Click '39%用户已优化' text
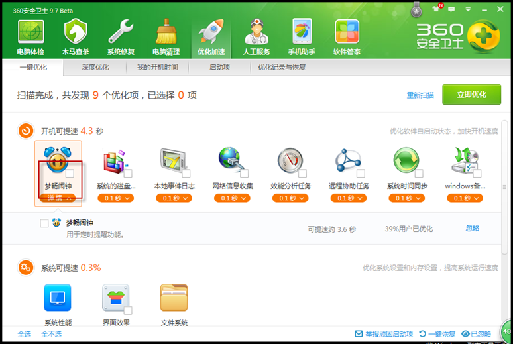 (409, 229)
